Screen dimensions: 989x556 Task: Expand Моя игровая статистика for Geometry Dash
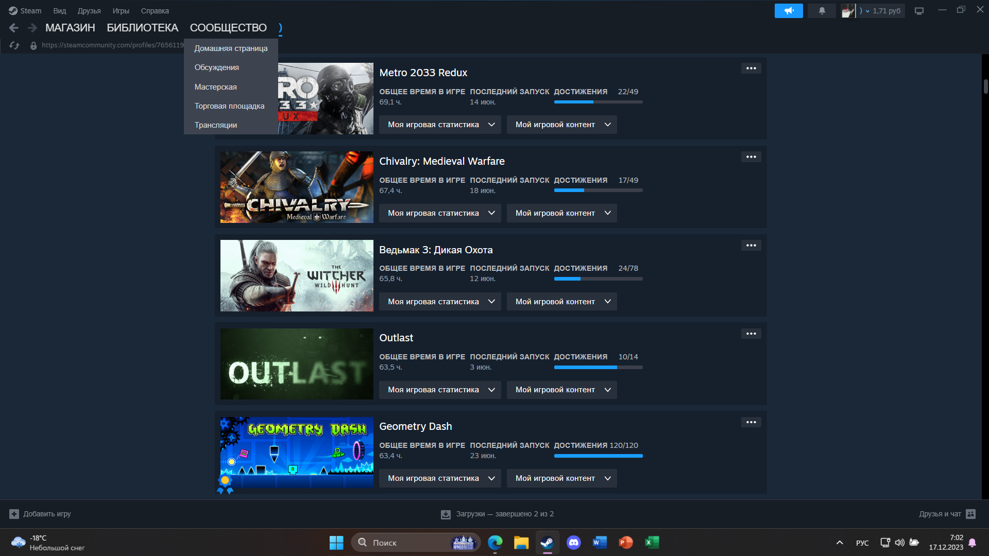pos(440,478)
